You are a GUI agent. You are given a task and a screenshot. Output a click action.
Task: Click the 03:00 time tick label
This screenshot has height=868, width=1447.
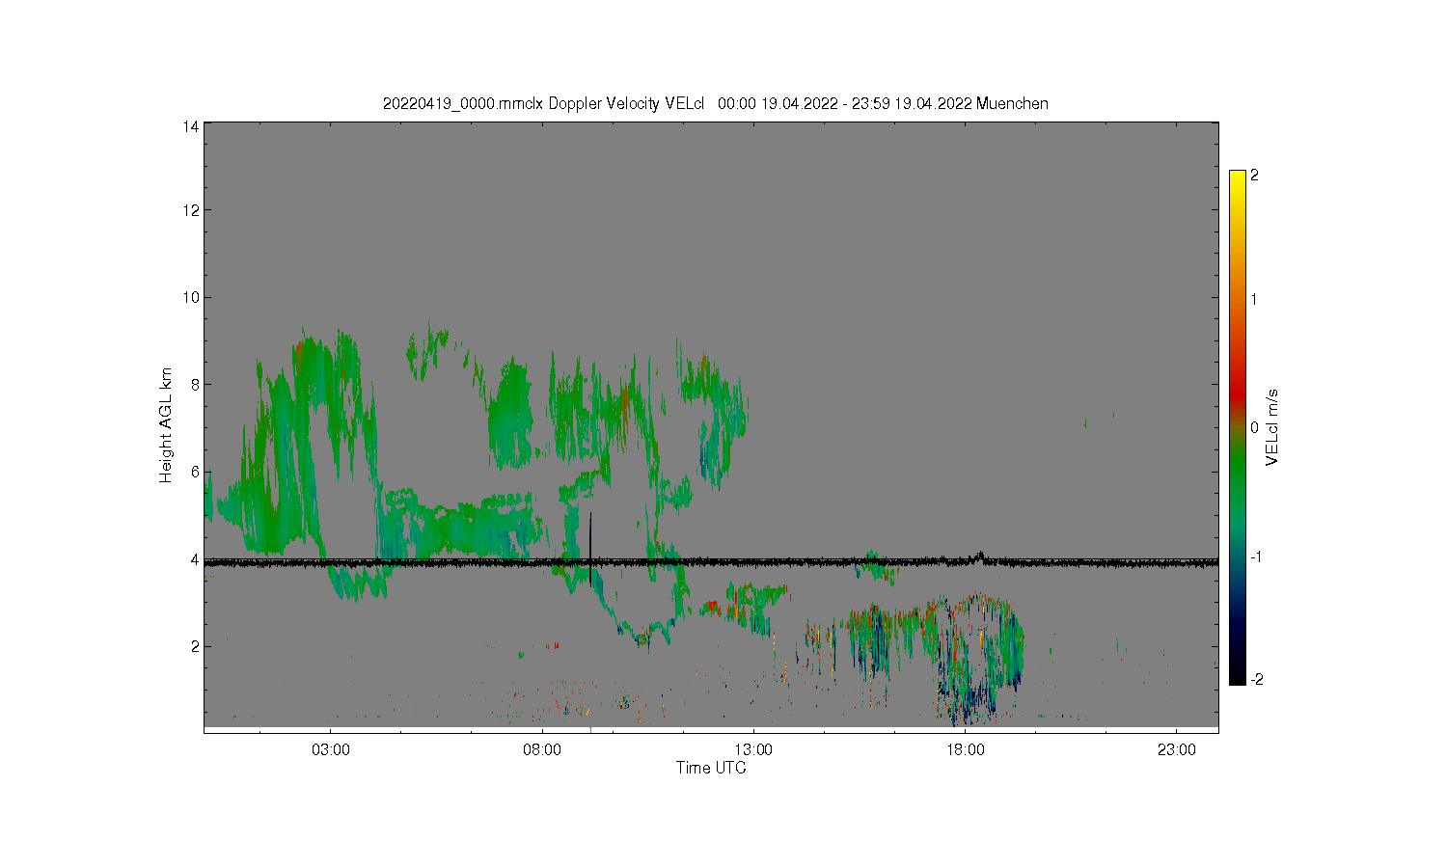point(331,749)
